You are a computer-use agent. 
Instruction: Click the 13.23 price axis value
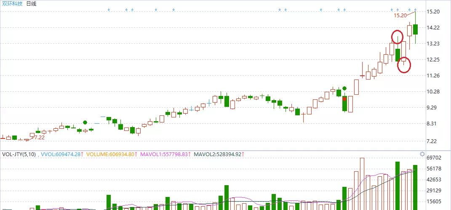[x=433, y=44]
